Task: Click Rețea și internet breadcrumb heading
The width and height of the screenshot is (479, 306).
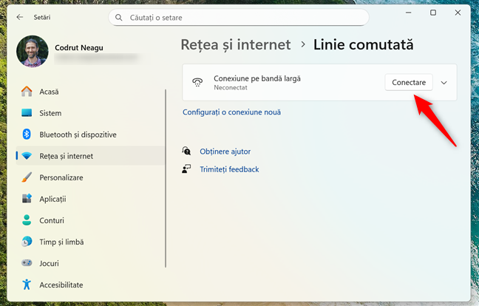Action: coord(236,45)
